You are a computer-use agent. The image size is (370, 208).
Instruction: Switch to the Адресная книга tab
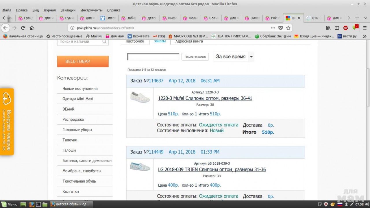(x=189, y=41)
